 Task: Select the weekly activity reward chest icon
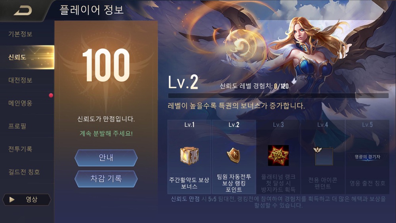point(189,156)
